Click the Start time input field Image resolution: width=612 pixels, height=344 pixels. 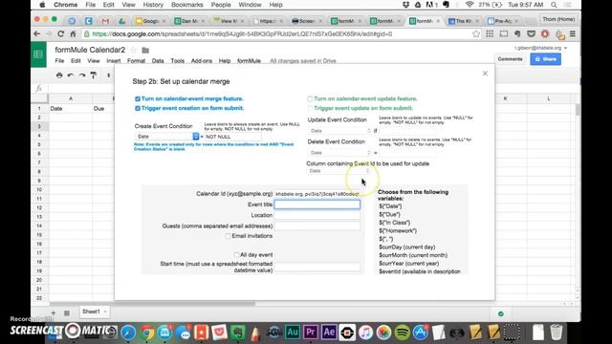317,267
